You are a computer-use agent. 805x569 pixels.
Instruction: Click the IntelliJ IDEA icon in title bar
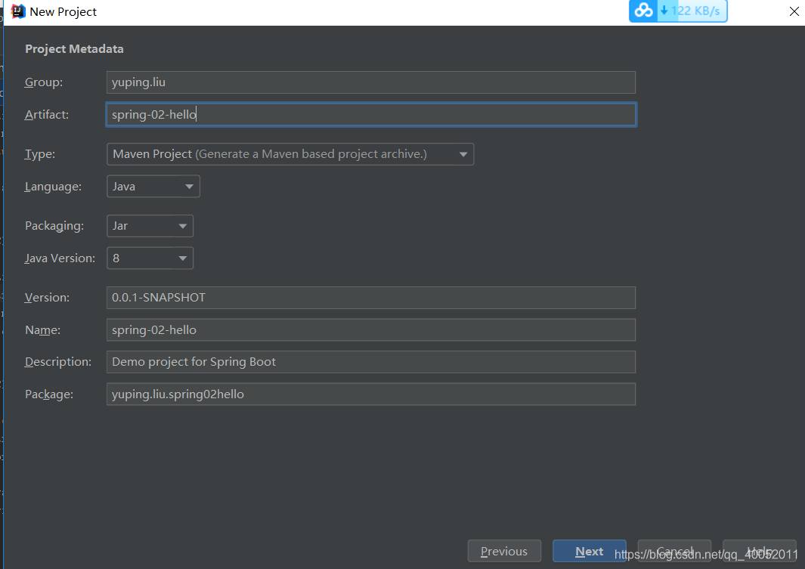(18, 11)
